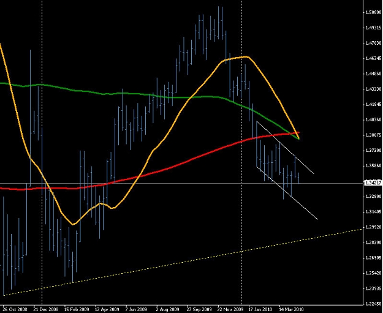Click the 1.44860 price axis label

click(x=373, y=74)
